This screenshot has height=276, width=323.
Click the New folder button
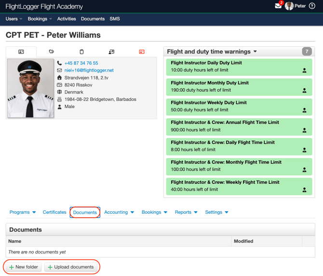coord(24,267)
